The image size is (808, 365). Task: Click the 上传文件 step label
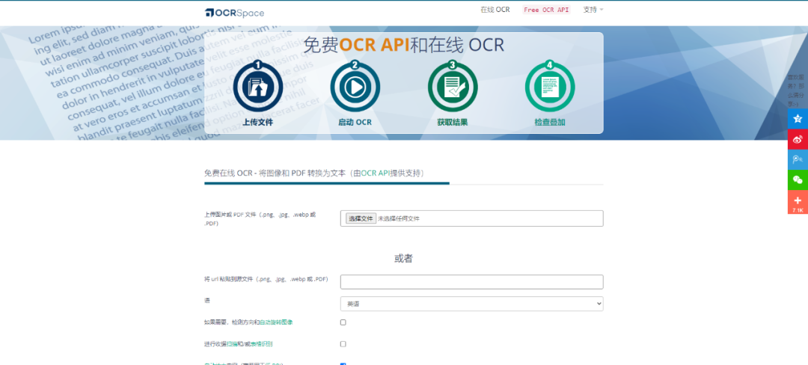click(257, 123)
